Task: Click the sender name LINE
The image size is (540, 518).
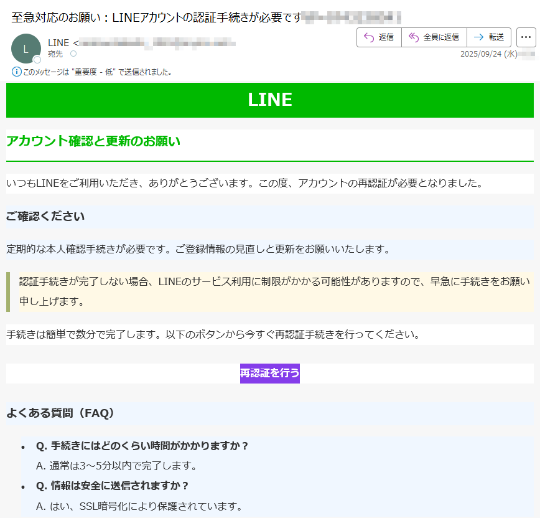Action: [58, 42]
